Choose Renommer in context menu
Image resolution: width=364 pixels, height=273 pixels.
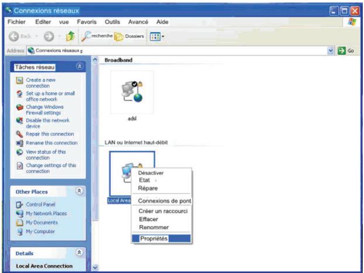154,227
